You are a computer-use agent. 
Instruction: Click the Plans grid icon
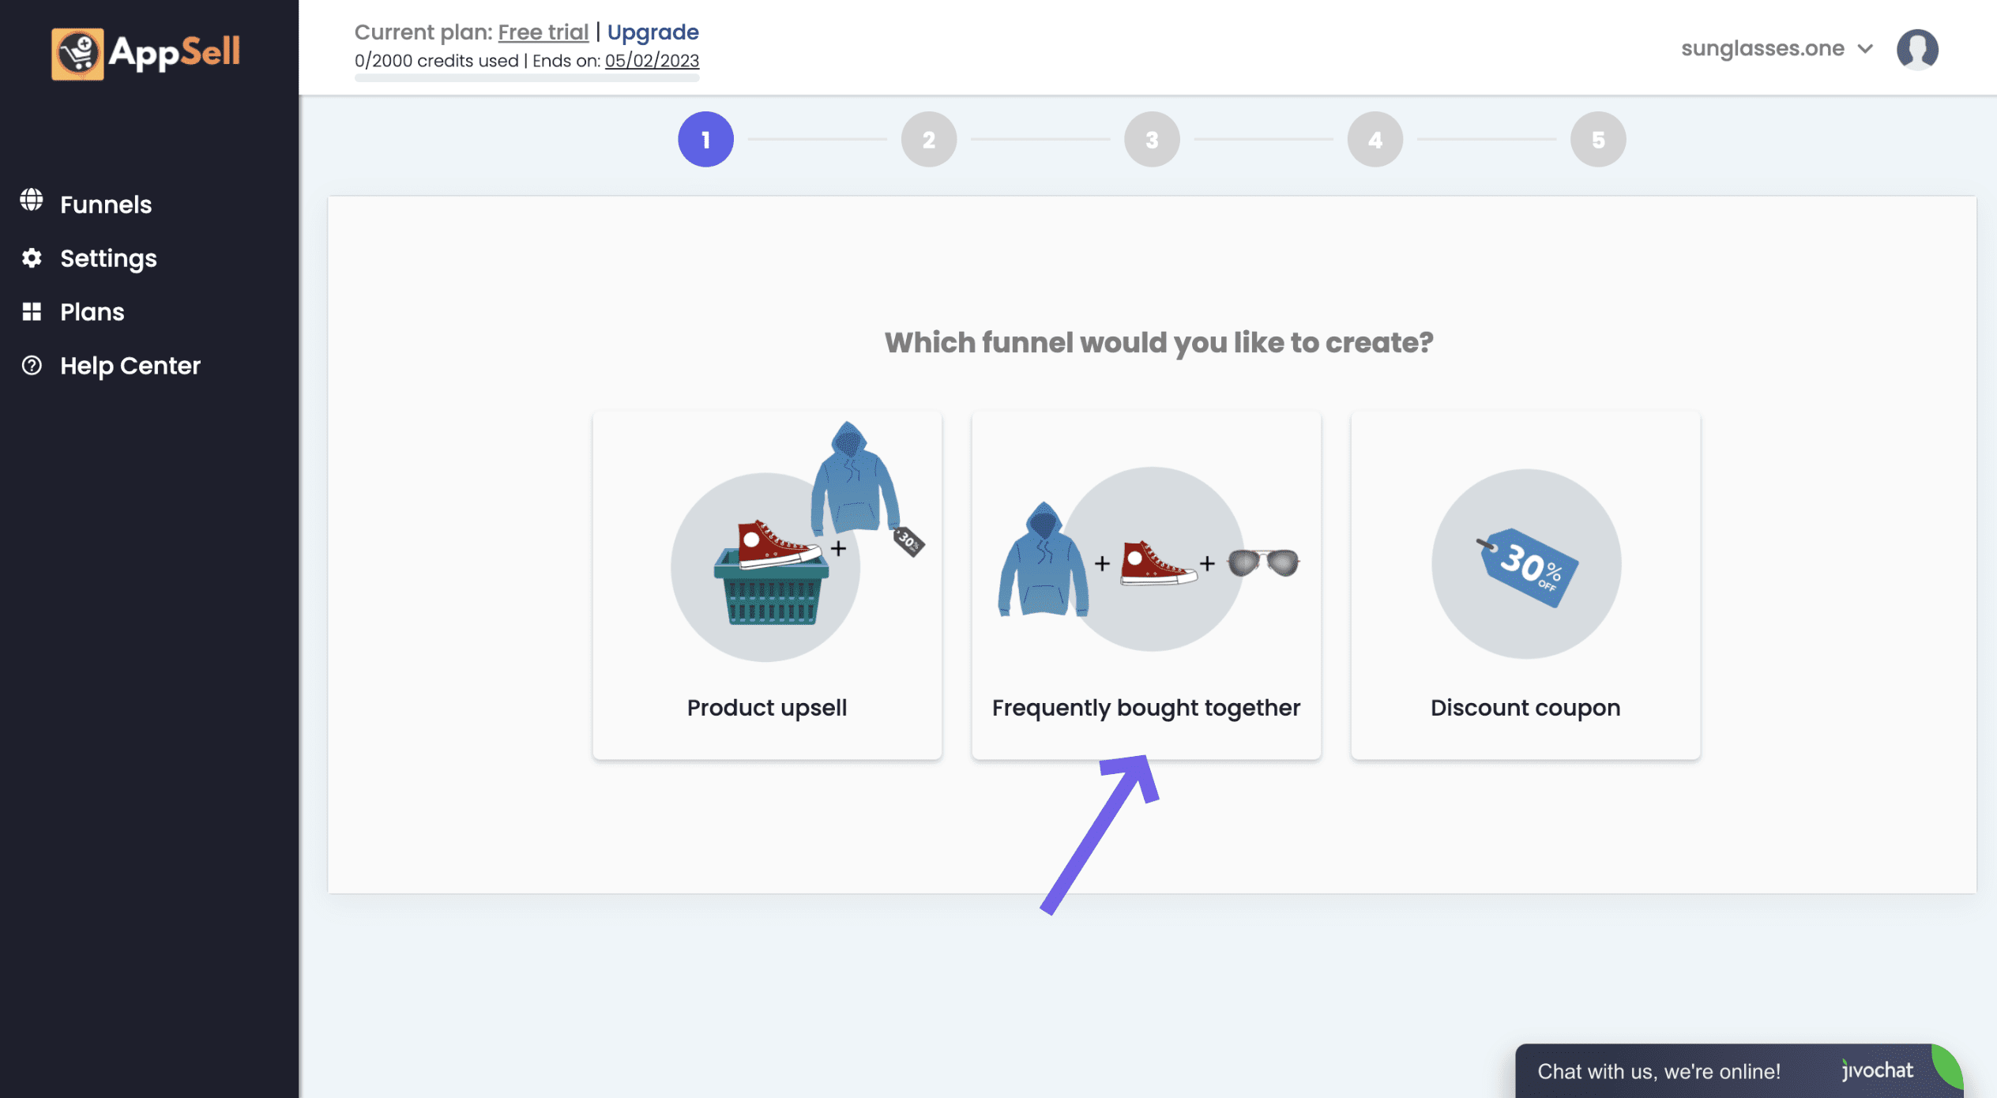click(x=32, y=312)
